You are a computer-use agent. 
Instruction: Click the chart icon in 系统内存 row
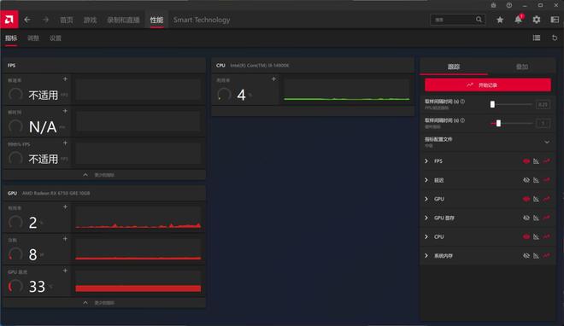click(537, 256)
